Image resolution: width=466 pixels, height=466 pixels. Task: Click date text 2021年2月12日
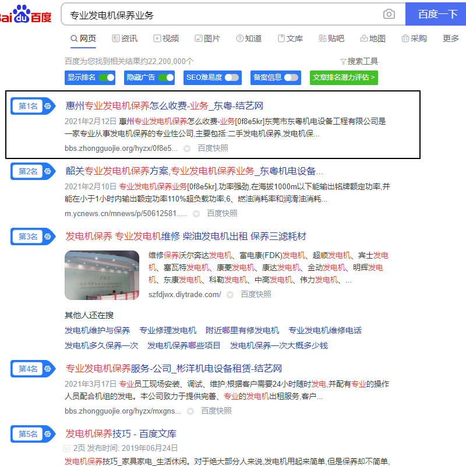[x=90, y=121]
